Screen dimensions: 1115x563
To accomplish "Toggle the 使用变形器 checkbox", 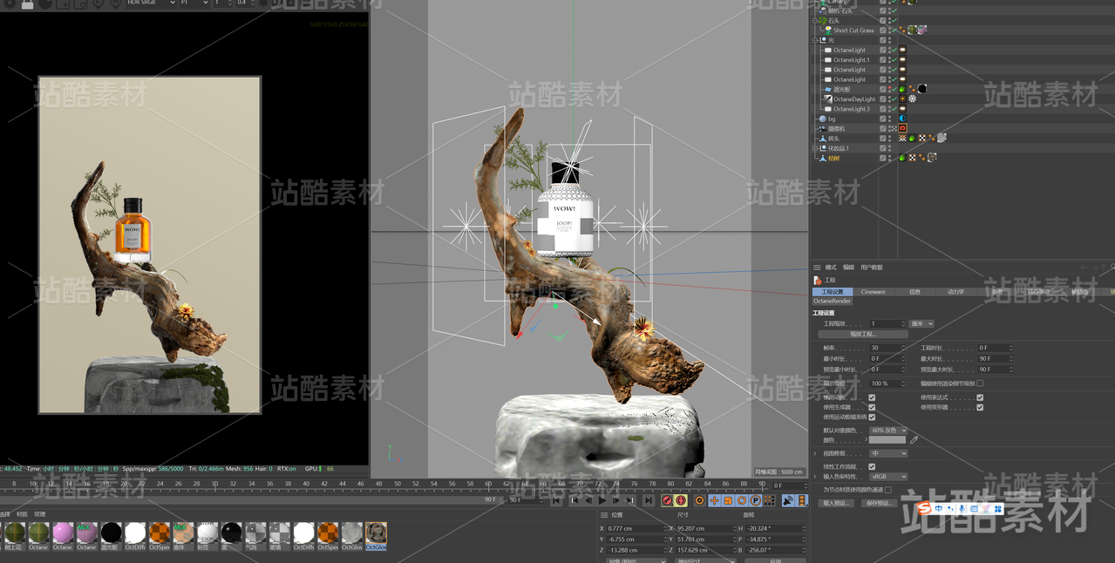I will pyautogui.click(x=980, y=407).
